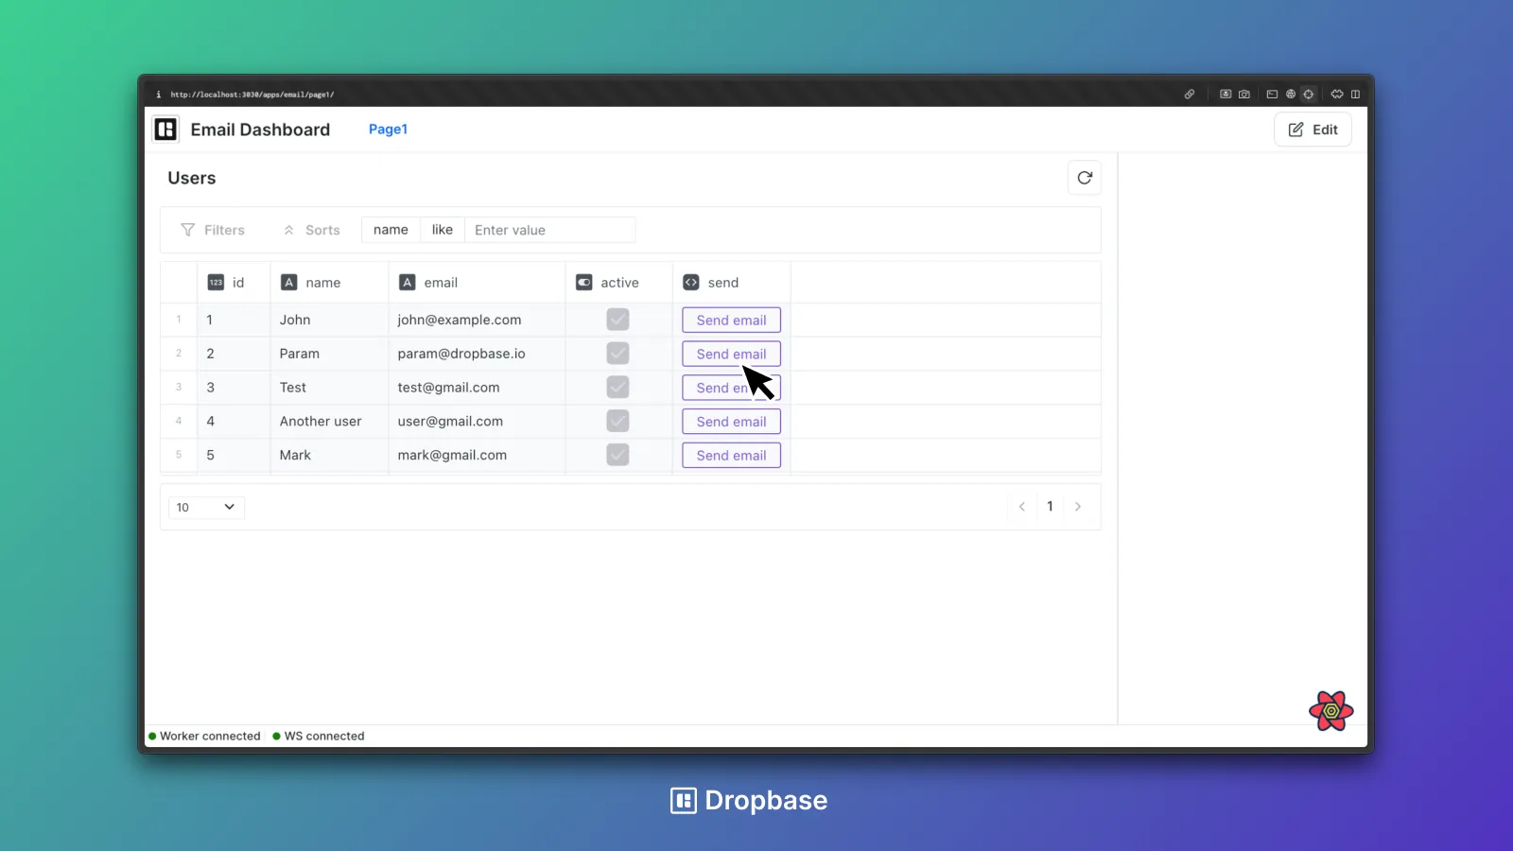The image size is (1513, 851).
Task: Toggle the active checkbox in Mark's row
Action: [617, 455]
